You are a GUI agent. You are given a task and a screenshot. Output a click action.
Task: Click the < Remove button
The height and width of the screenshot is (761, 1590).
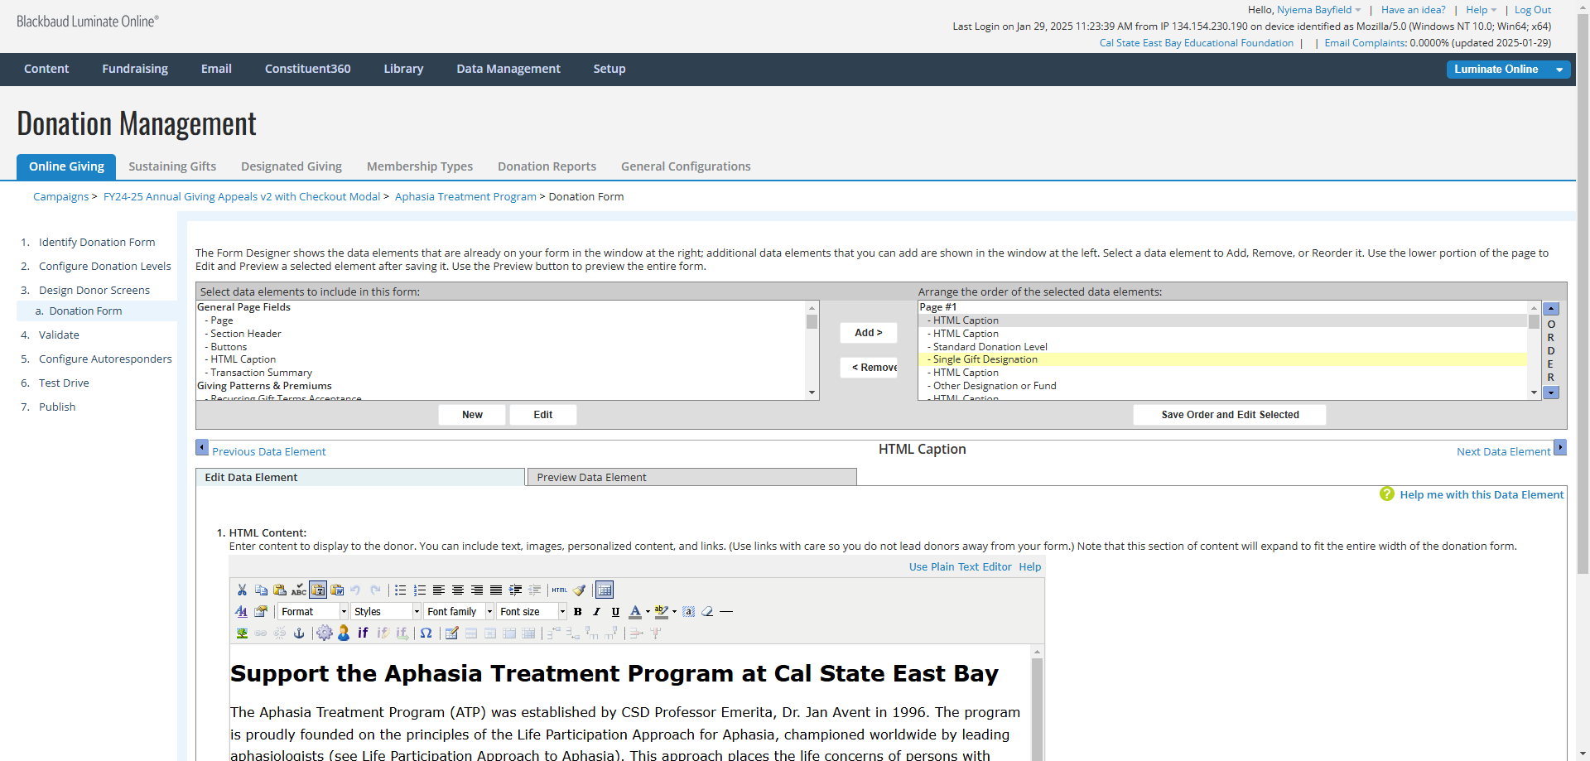(x=868, y=367)
